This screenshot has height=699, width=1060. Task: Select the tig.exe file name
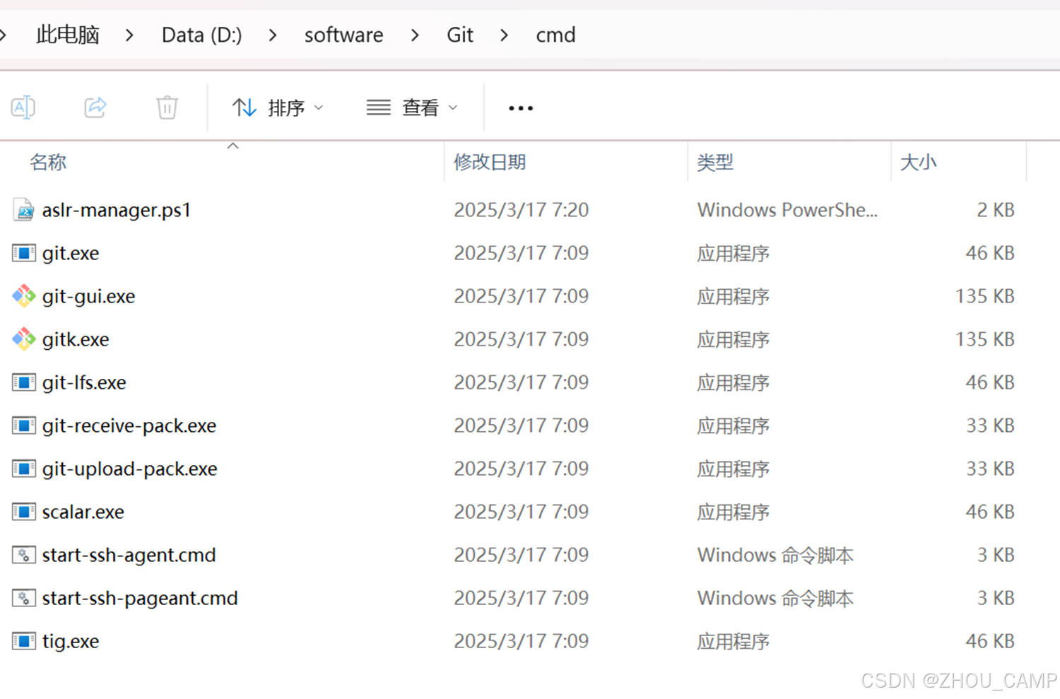(x=71, y=641)
